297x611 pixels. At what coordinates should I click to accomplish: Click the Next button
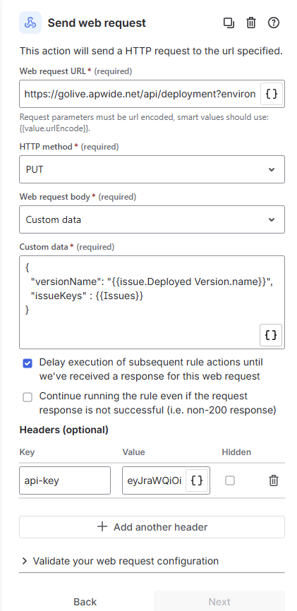(219, 602)
